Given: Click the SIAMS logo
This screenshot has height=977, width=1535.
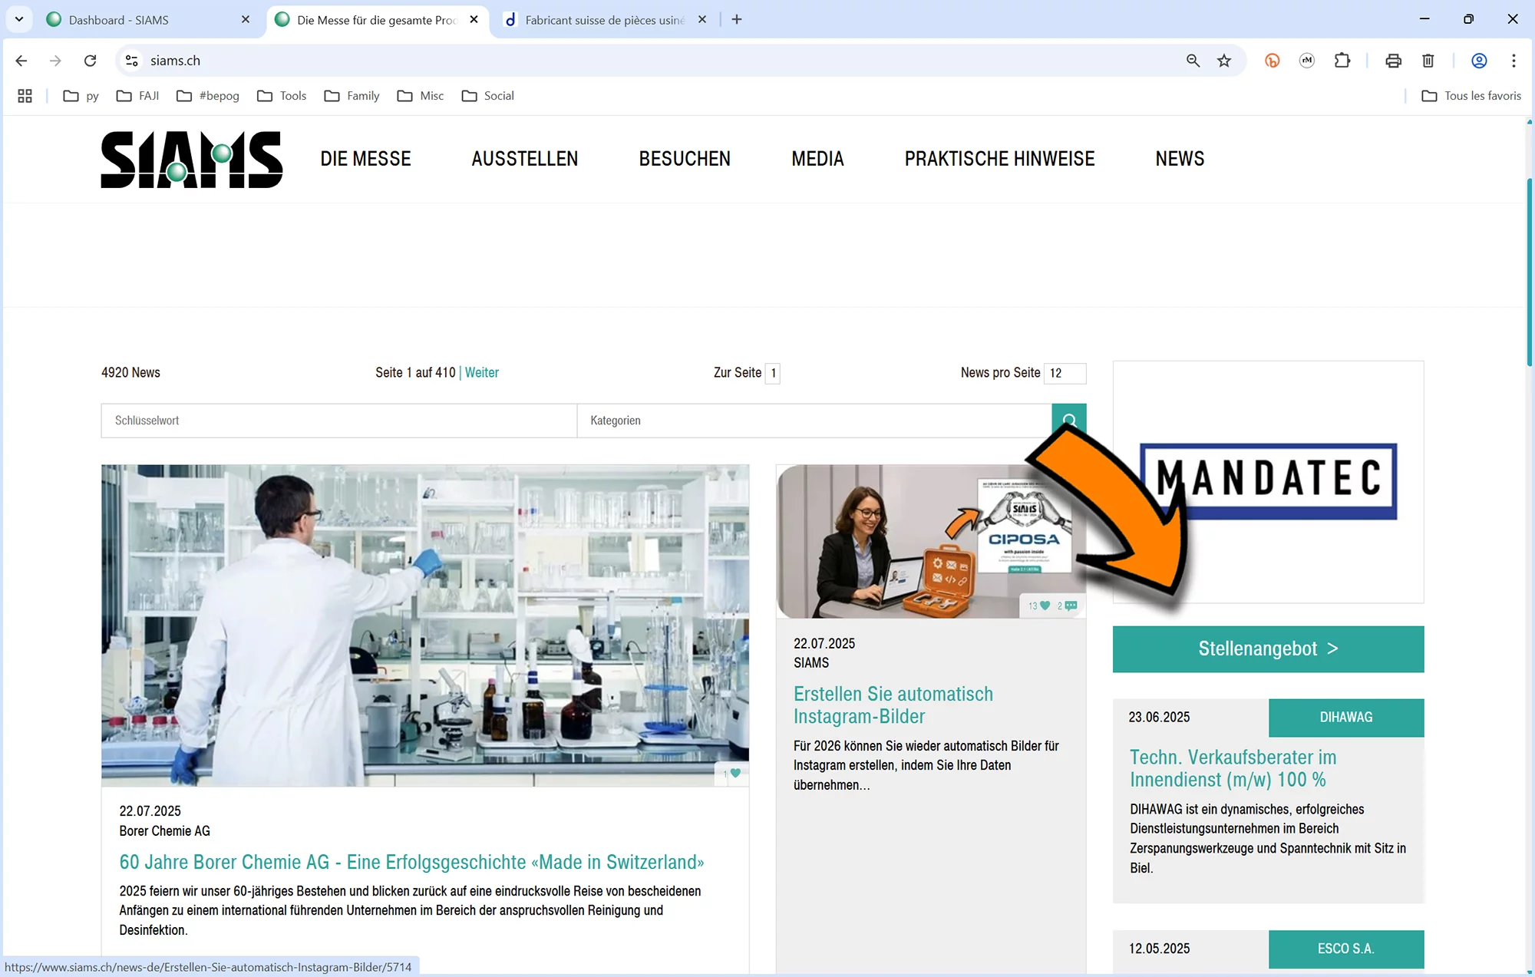Looking at the screenshot, I should (192, 159).
